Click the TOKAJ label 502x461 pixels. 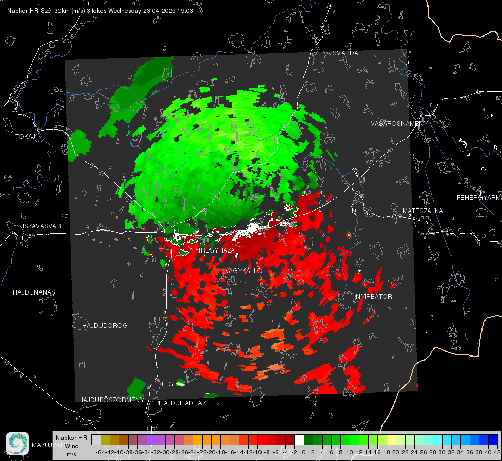(x=25, y=137)
